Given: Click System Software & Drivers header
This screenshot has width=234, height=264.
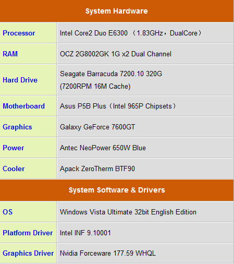Looking at the screenshot, I should coord(117,190).
